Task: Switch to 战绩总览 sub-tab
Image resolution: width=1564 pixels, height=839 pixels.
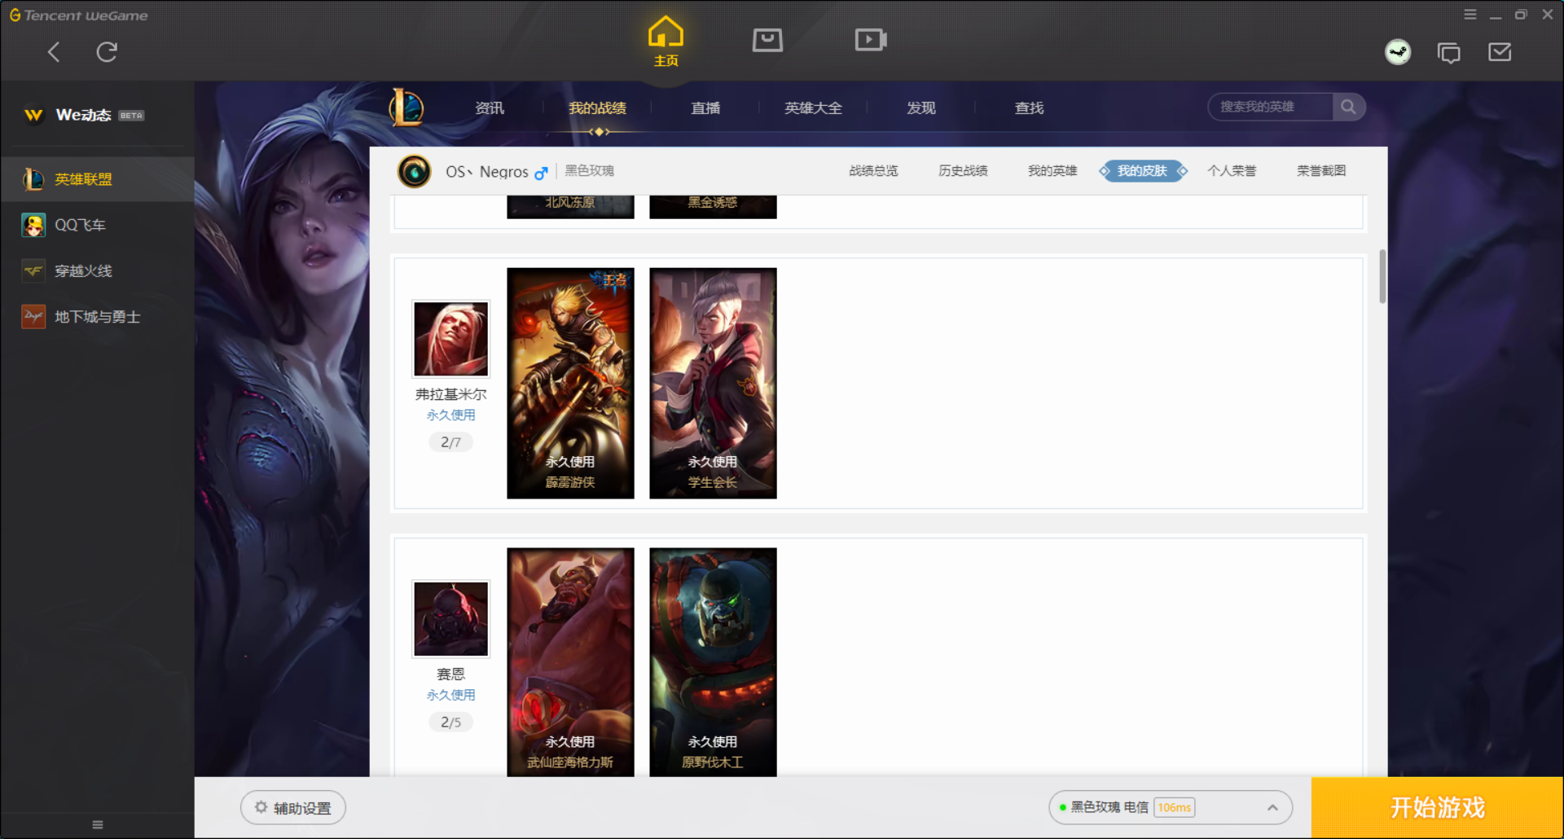Action: coord(873,171)
